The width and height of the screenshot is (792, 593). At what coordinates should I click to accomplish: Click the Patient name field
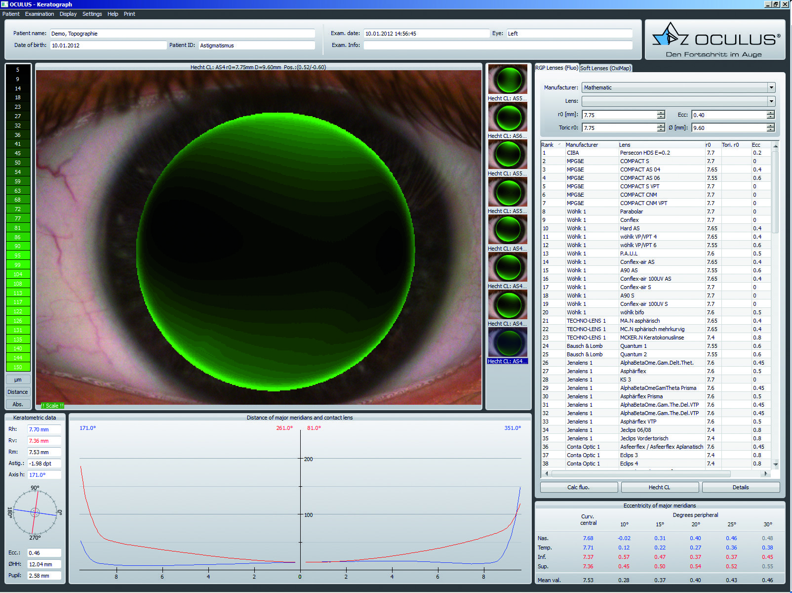click(182, 34)
